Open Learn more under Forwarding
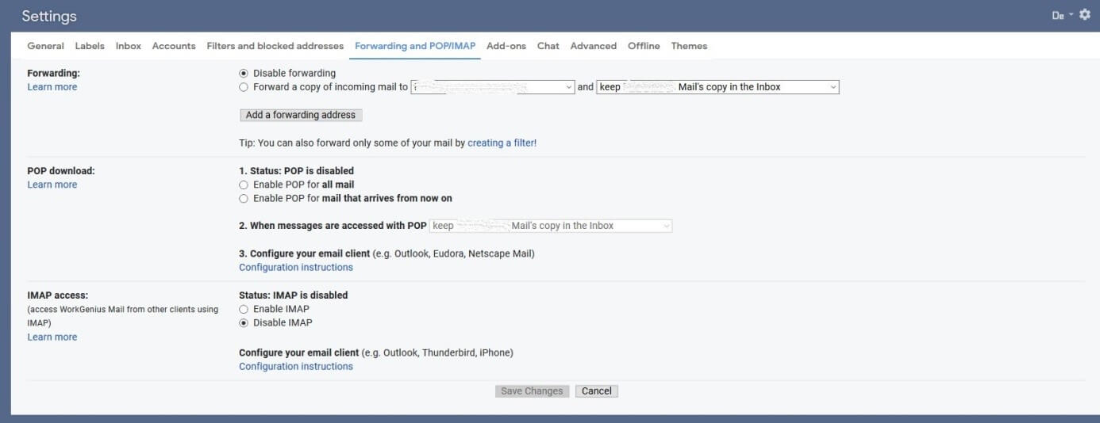The image size is (1100, 423). pos(52,87)
